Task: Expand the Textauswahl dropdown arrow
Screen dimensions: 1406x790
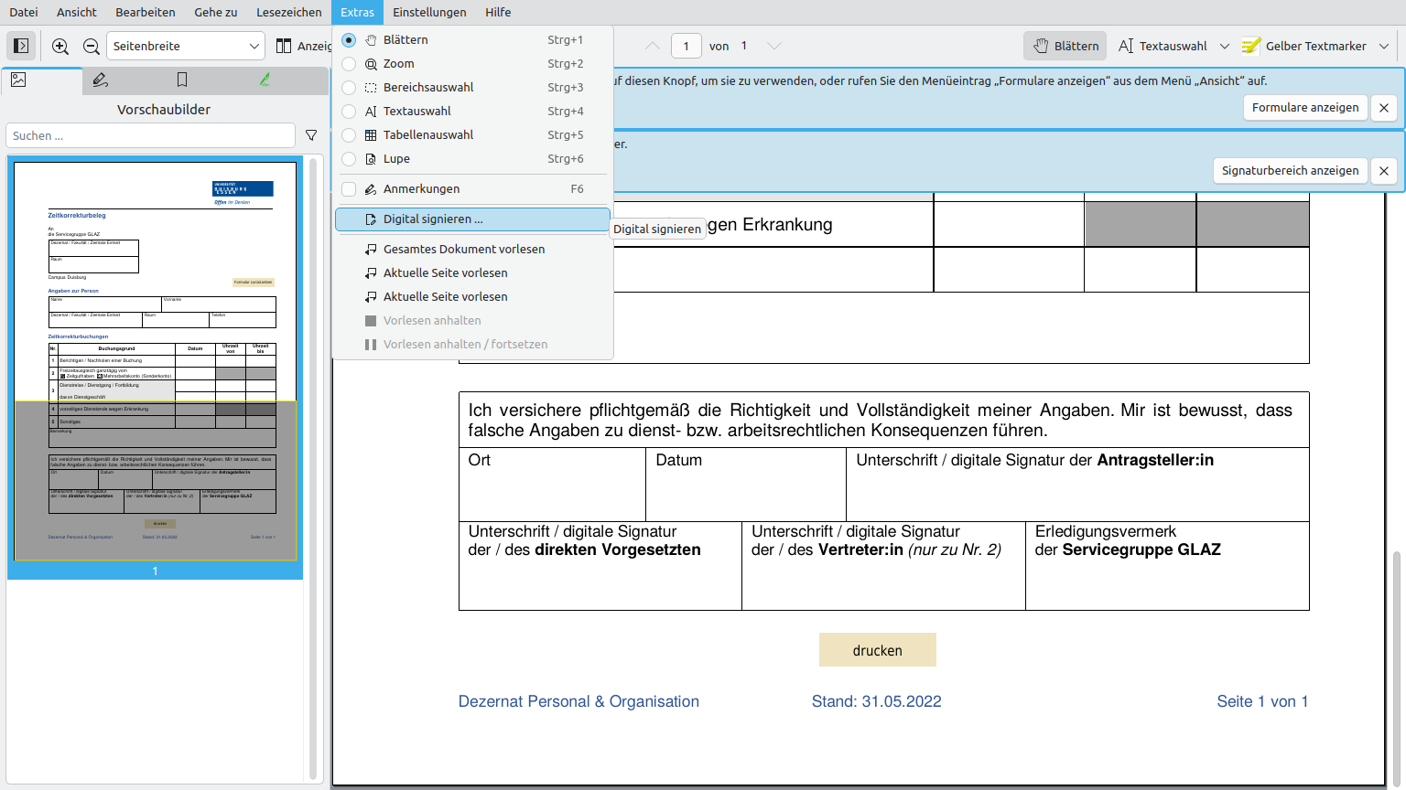Action: coord(1225,46)
